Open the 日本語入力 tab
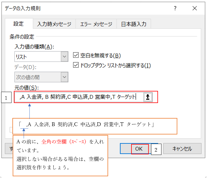This screenshot has height=178, width=207. click(x=133, y=24)
